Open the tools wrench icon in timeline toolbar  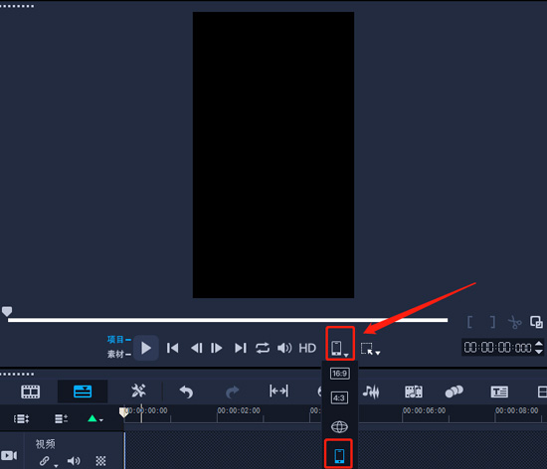click(138, 391)
